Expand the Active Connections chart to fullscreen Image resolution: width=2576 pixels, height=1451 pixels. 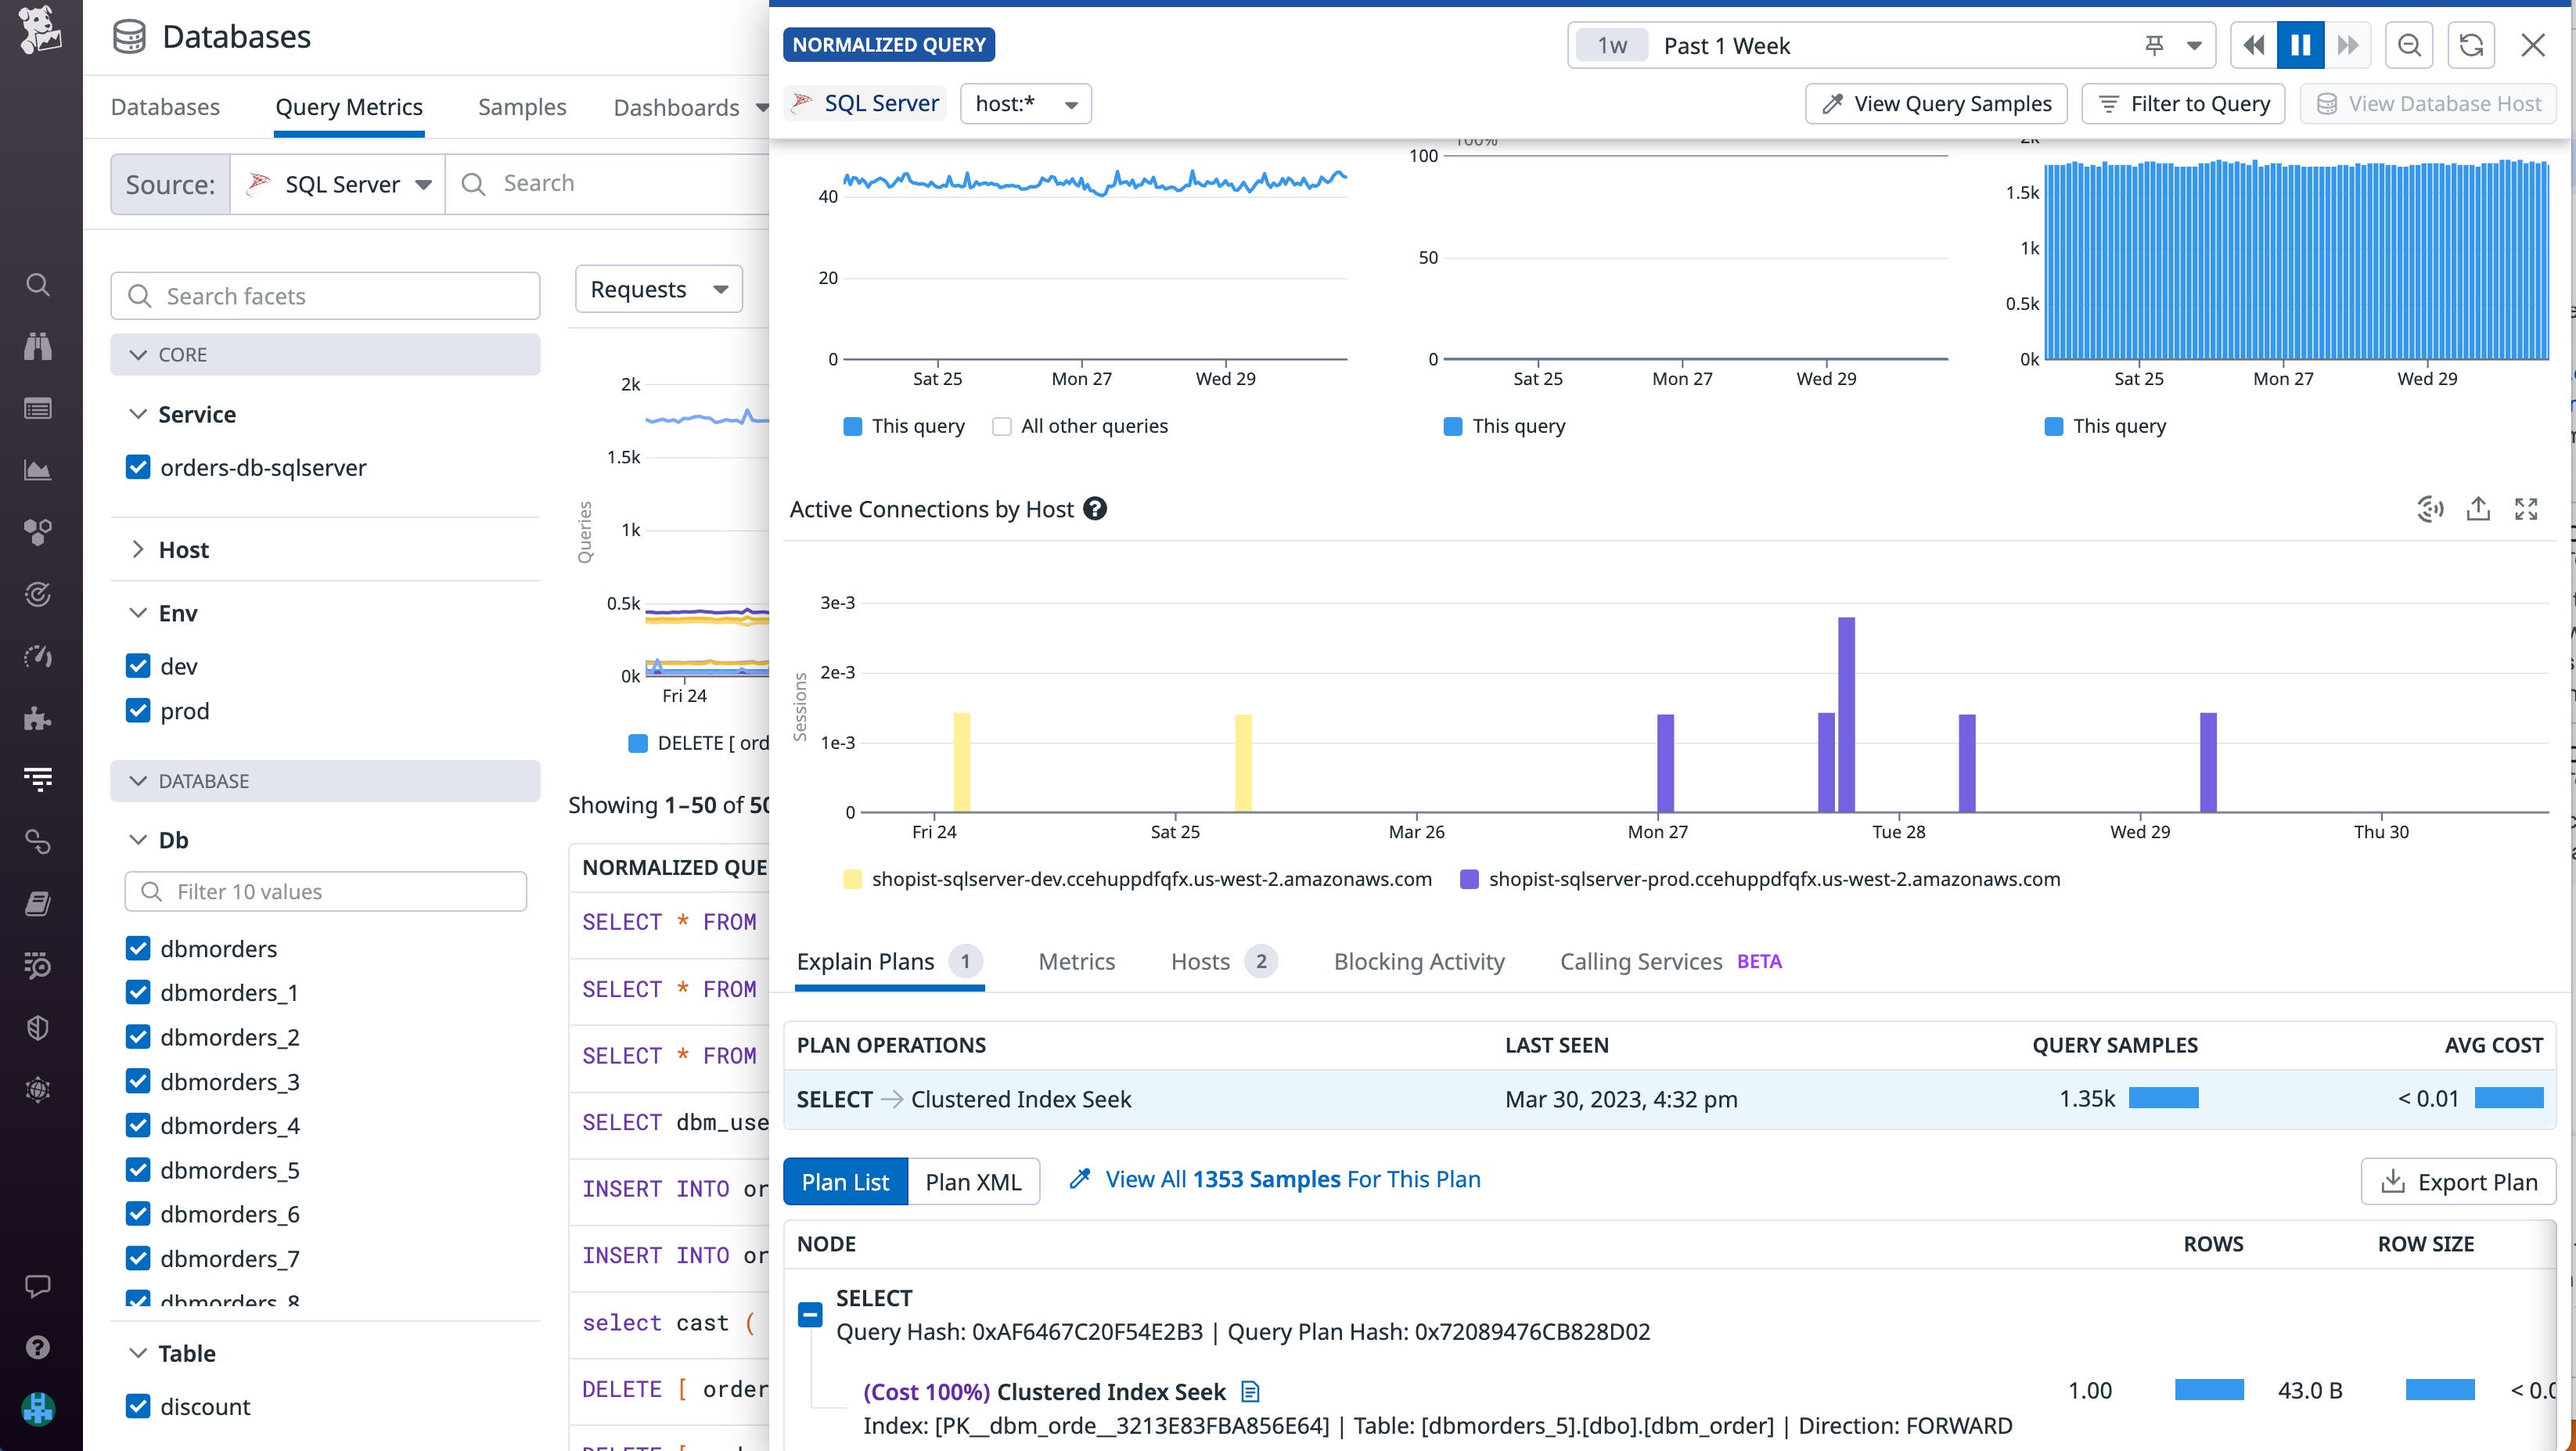pos(2527,509)
